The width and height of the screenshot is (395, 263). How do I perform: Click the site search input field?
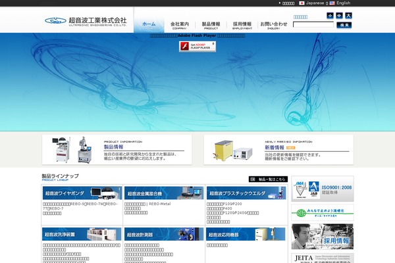click(x=313, y=25)
